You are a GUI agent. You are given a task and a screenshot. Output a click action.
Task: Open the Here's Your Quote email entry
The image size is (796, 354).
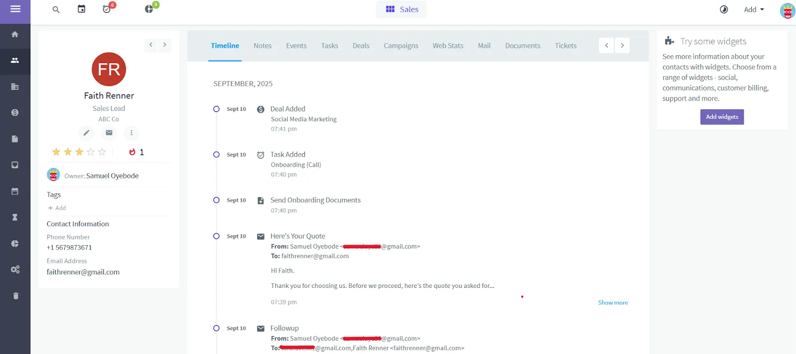pos(298,236)
